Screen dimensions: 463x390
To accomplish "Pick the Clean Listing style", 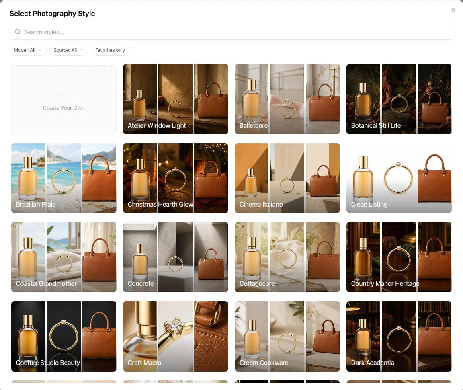I will point(399,178).
